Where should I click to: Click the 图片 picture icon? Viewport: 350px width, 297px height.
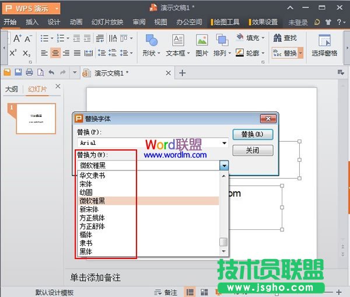click(202, 41)
